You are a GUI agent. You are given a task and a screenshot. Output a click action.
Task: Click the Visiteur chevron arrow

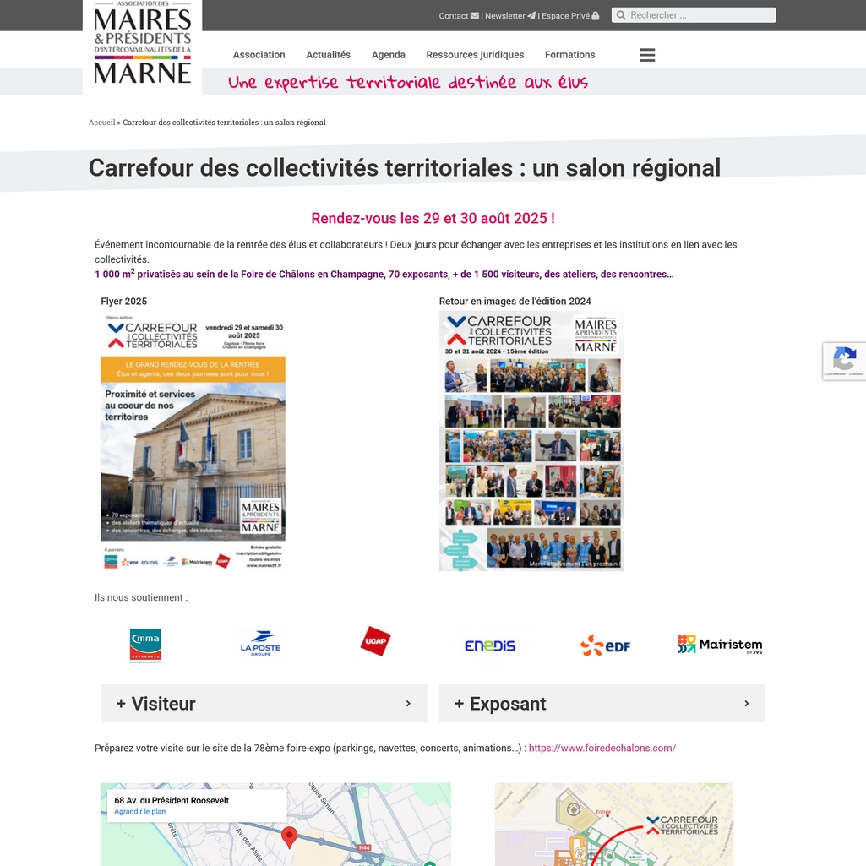[408, 703]
